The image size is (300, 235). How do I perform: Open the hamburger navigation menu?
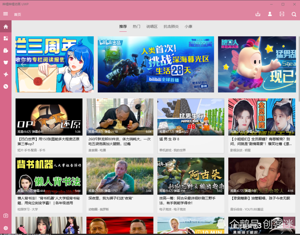[x=5, y=14]
